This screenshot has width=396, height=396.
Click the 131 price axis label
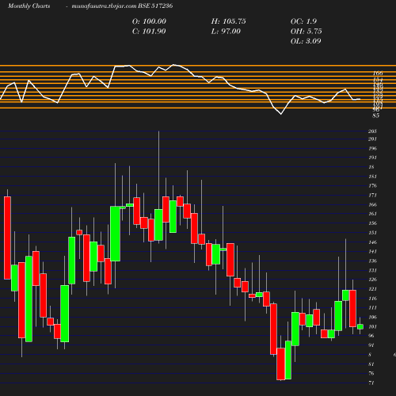(372, 270)
